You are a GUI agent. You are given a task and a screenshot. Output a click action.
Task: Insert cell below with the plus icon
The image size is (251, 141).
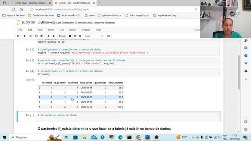coord(24,36)
